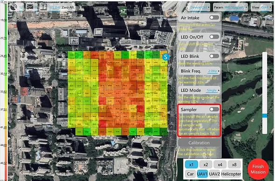Turn on the Sampler switch
The height and width of the screenshot is (181, 275).
pos(214,109)
